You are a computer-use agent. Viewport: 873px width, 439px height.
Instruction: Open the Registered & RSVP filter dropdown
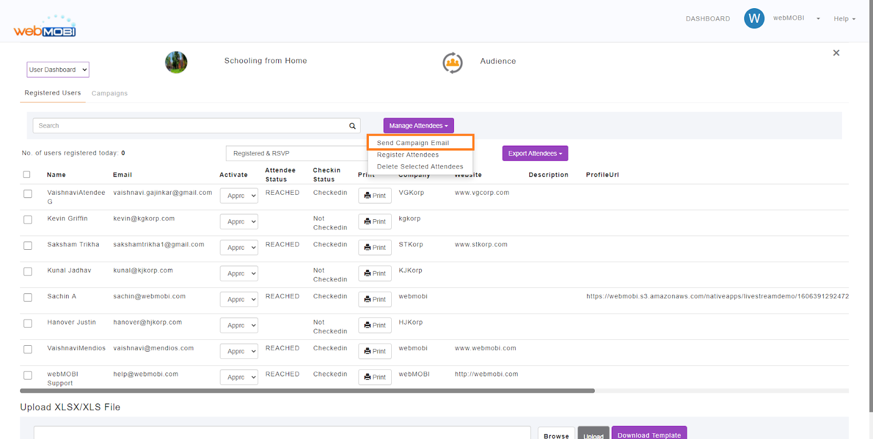(297, 153)
